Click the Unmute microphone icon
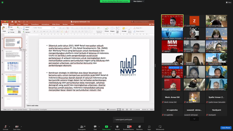Viewport: 233px width, 131px height. 5,127
